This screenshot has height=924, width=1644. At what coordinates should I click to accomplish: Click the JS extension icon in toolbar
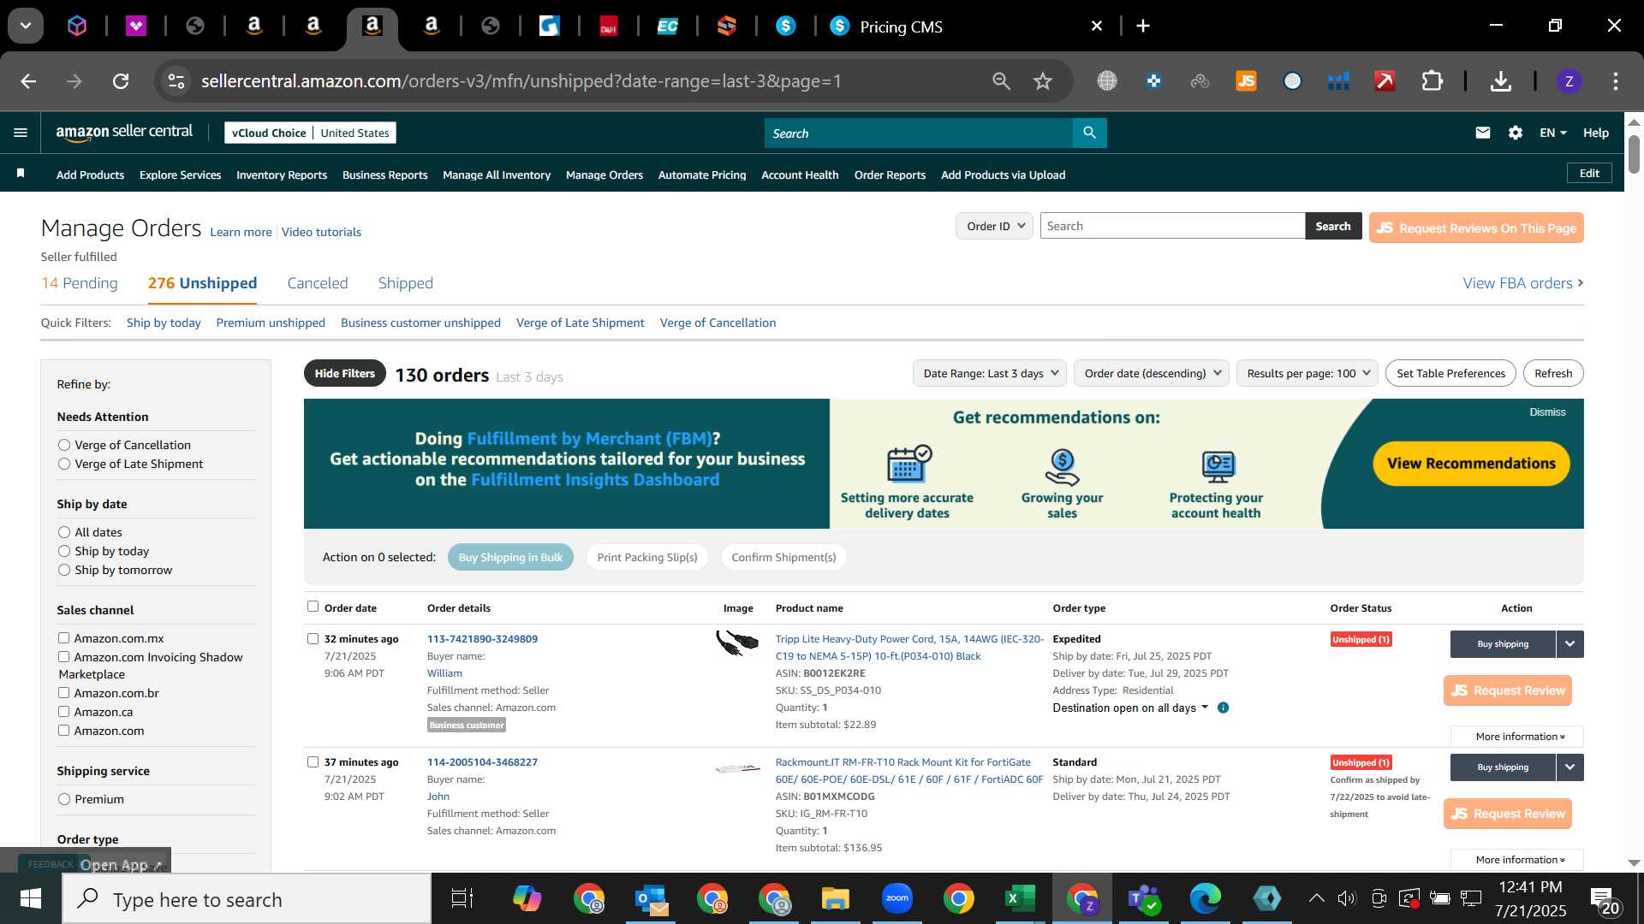point(1246,81)
